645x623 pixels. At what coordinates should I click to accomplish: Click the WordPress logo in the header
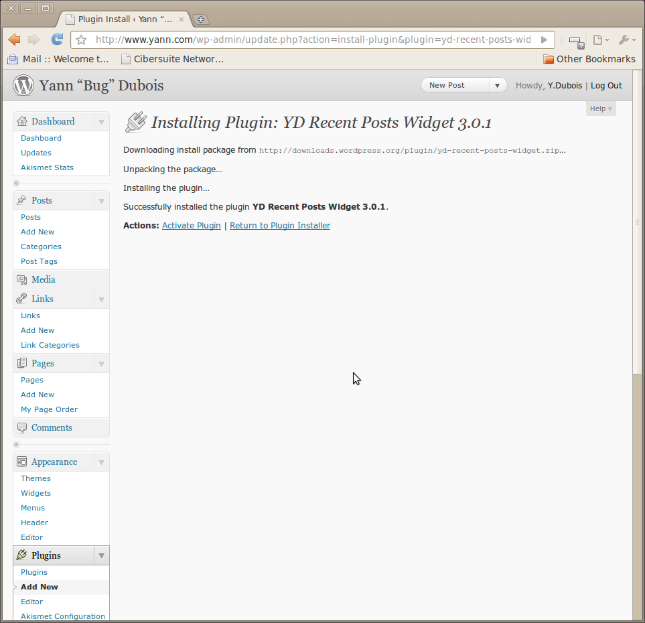[23, 85]
